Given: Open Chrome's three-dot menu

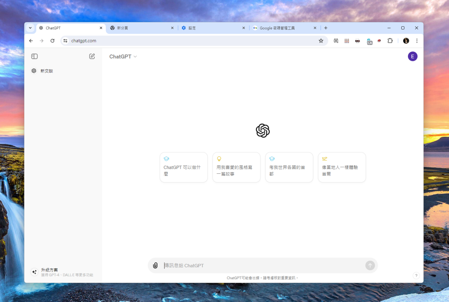Looking at the screenshot, I should (x=417, y=41).
